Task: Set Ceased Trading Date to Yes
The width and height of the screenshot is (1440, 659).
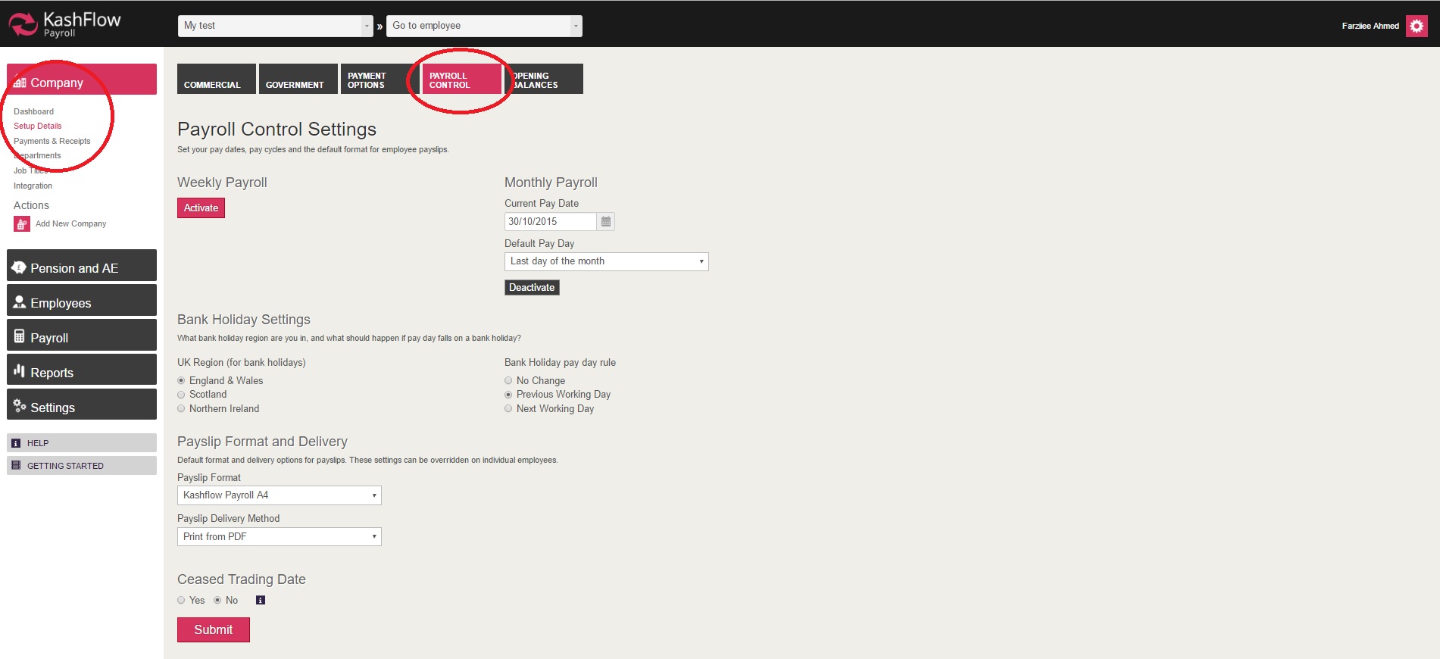Action: coord(181,601)
